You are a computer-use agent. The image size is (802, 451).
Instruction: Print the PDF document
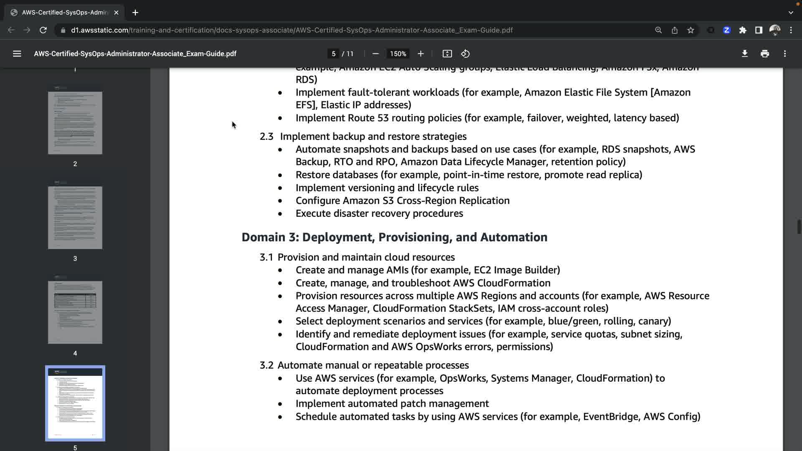click(765, 53)
